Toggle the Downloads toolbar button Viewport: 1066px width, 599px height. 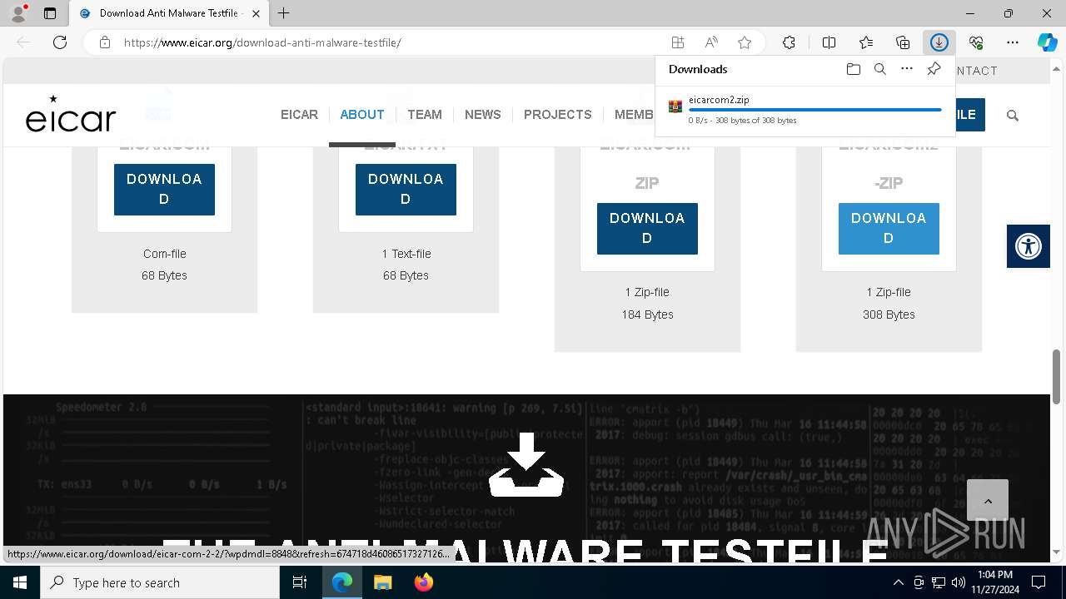tap(939, 42)
